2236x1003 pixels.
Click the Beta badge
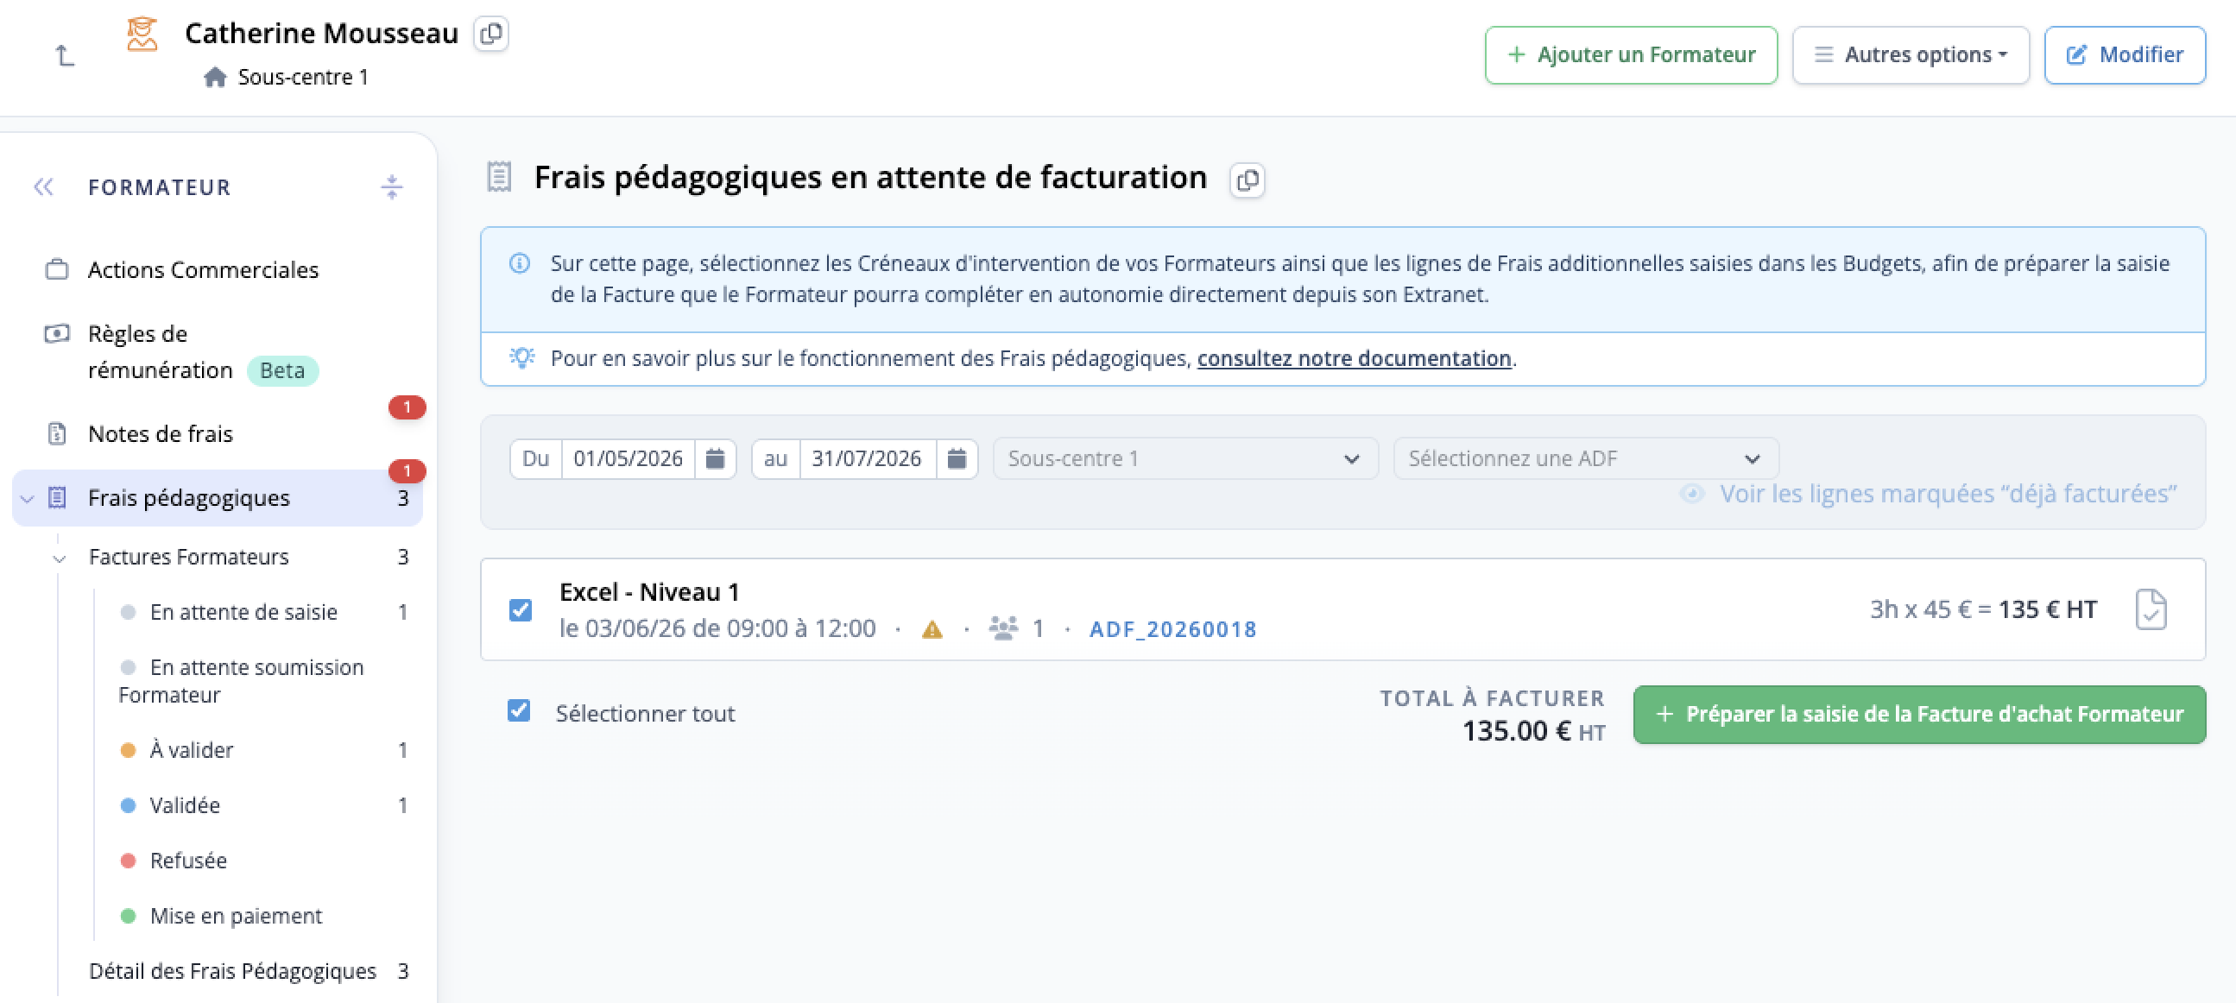point(283,370)
